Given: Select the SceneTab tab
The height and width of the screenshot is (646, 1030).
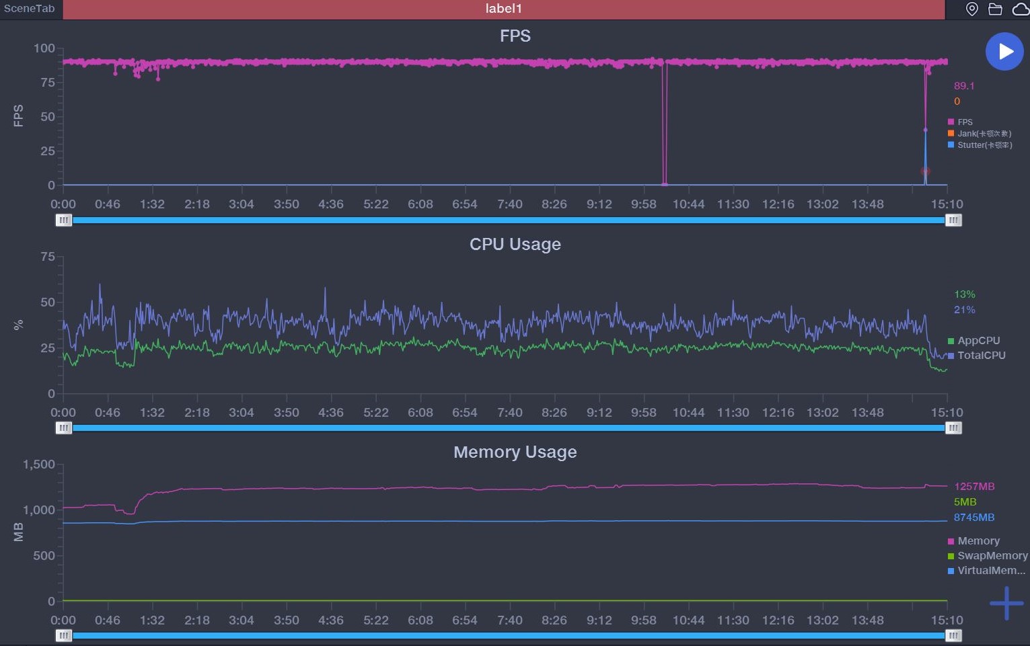Looking at the screenshot, I should [30, 9].
